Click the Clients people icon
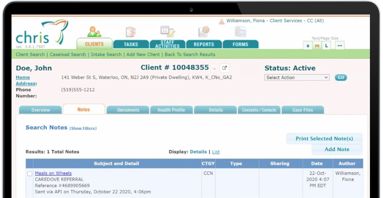This screenshot has height=198, width=383. click(x=95, y=32)
